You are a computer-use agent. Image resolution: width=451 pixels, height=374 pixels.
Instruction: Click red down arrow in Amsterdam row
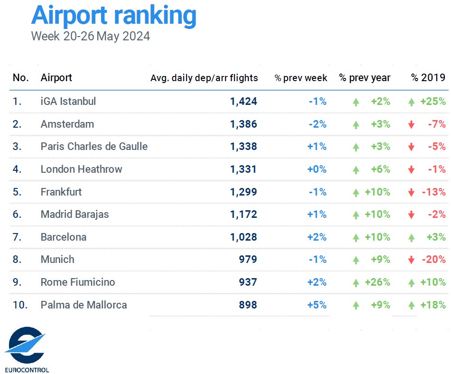pos(412,124)
